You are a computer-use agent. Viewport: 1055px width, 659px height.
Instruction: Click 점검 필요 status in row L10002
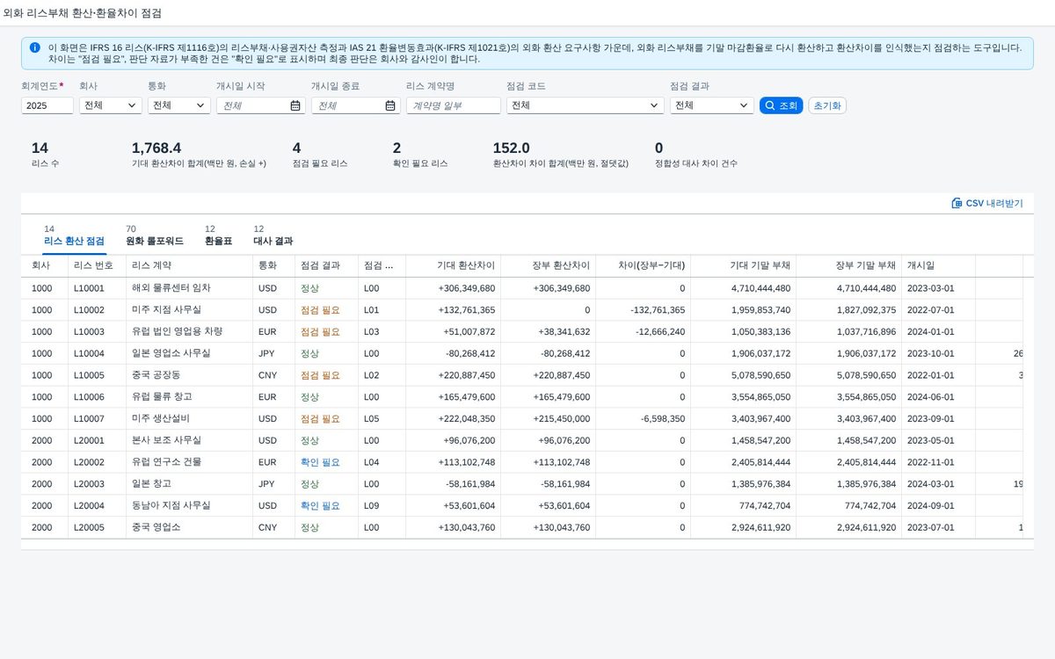click(x=320, y=310)
